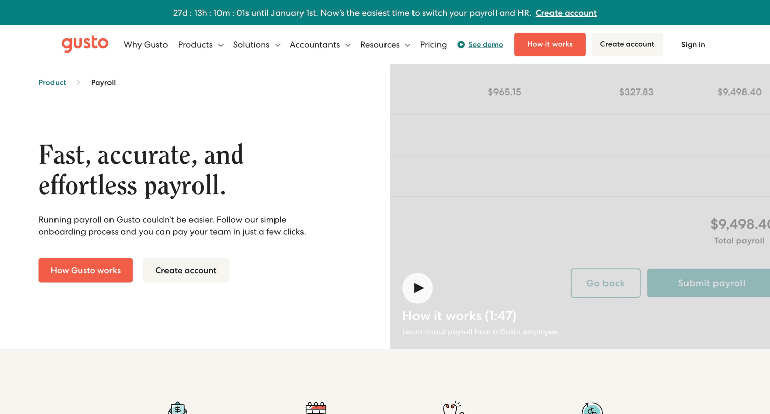Click the See demo play icon
This screenshot has width=770, height=414.
point(461,45)
